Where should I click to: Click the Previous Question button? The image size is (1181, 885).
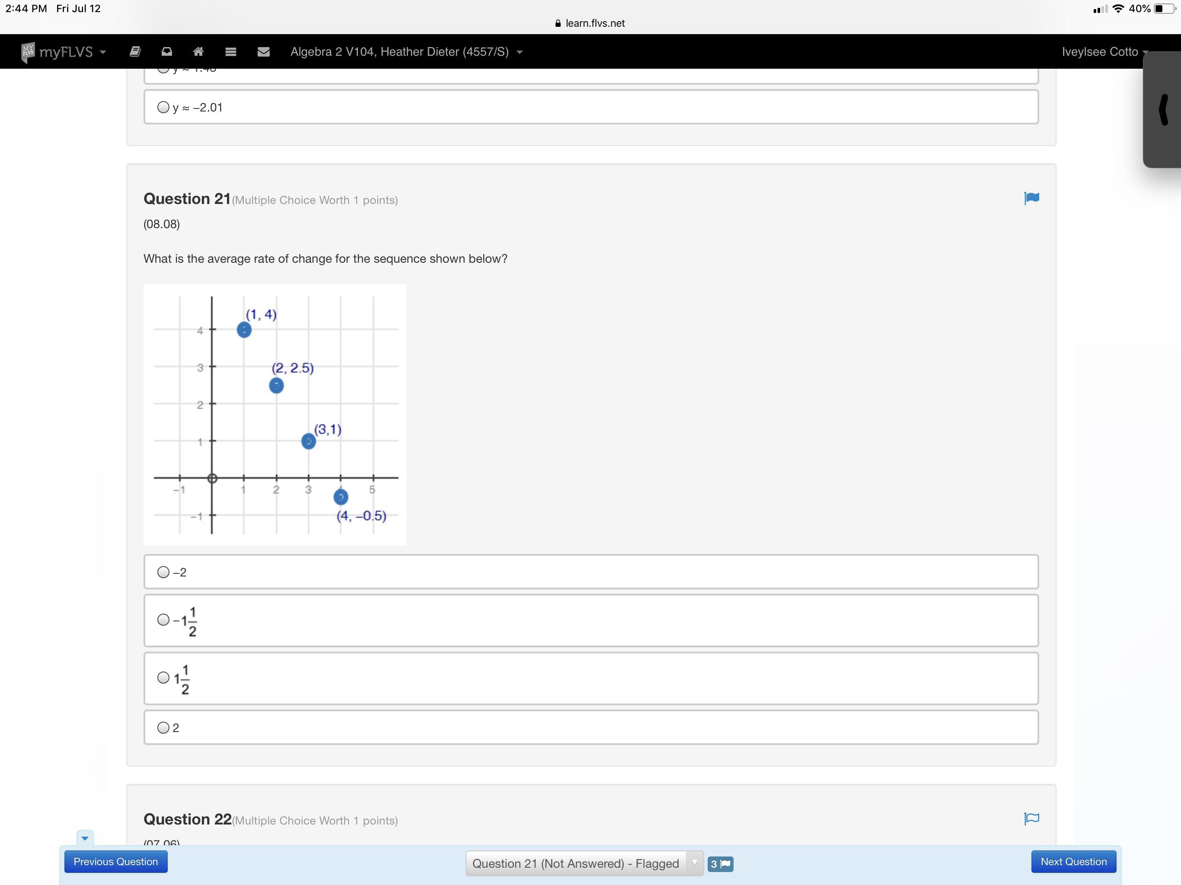pos(116,862)
